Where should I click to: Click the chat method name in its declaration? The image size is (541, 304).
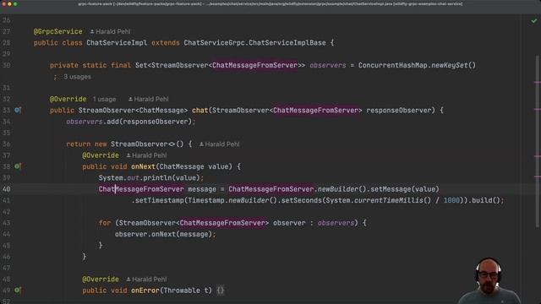199,111
